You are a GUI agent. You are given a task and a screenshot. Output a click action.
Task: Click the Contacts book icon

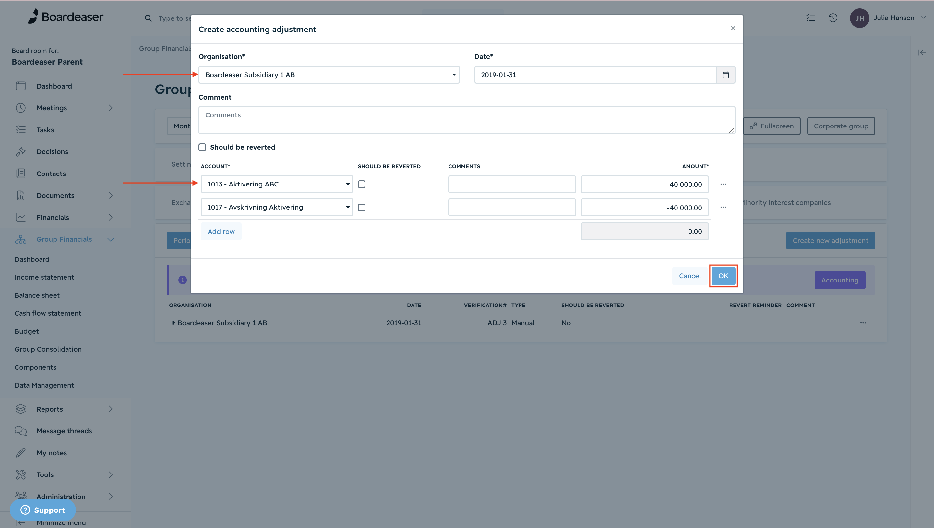pos(21,173)
